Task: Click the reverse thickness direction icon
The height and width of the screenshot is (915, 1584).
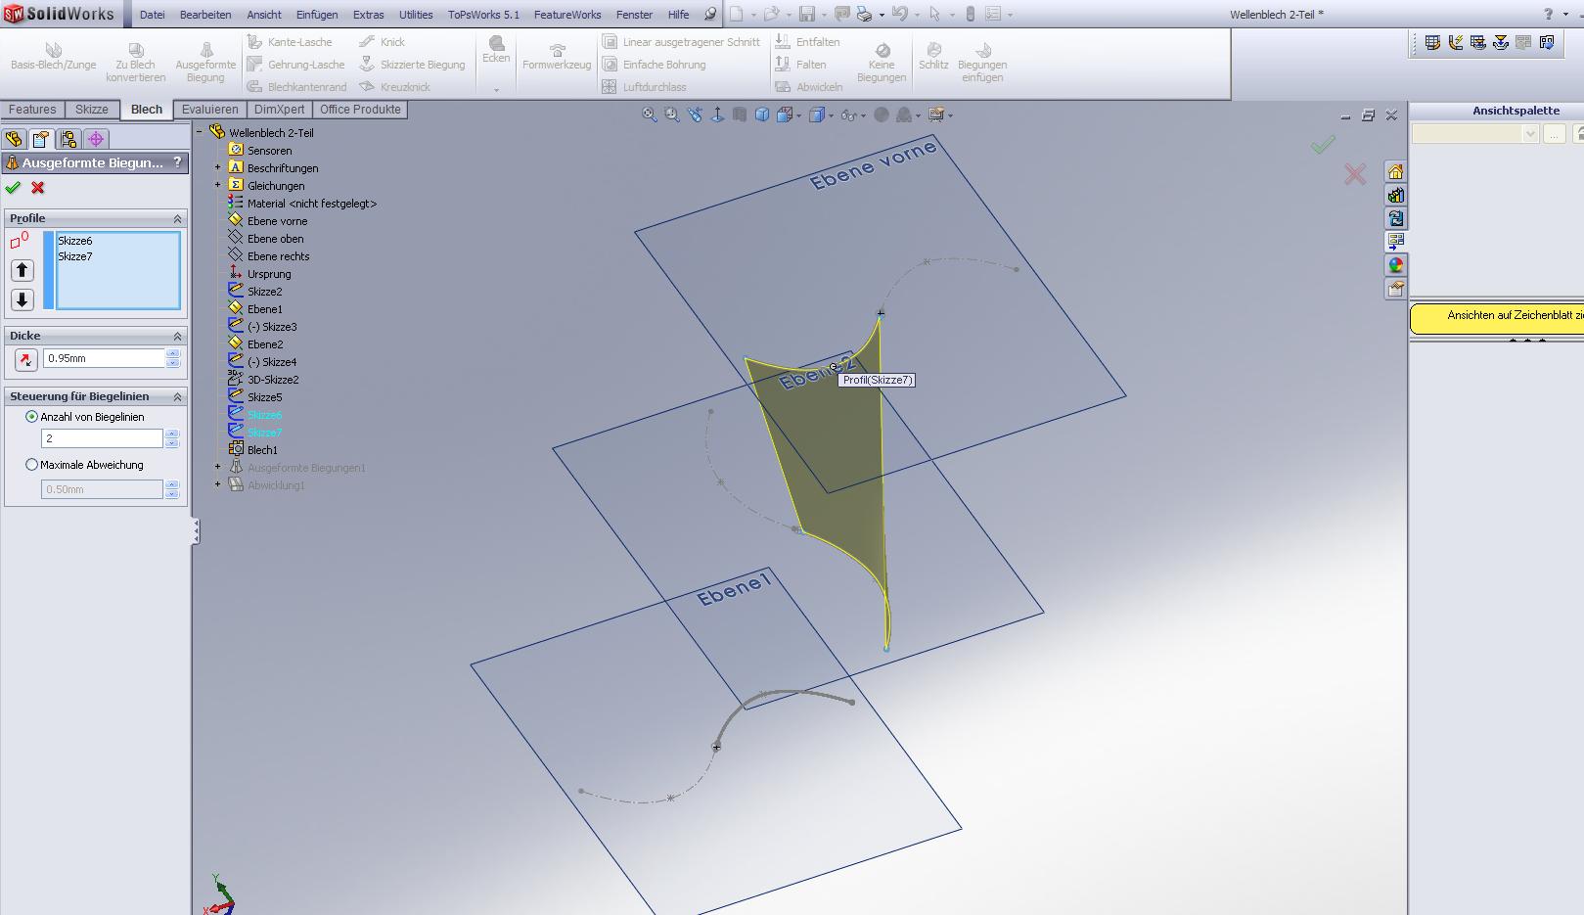Action: click(24, 359)
